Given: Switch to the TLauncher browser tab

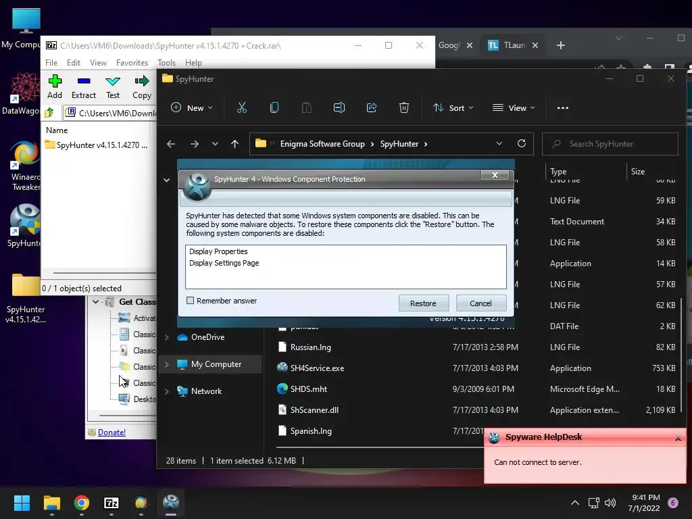Looking at the screenshot, I should pos(512,45).
